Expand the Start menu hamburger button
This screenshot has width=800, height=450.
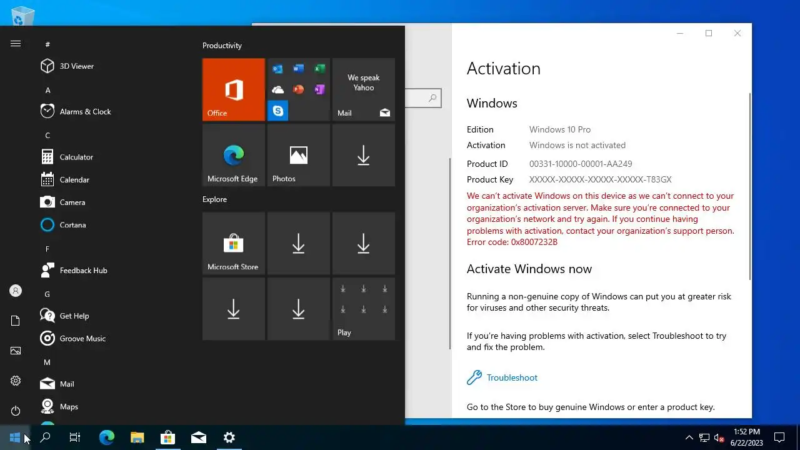pyautogui.click(x=16, y=44)
